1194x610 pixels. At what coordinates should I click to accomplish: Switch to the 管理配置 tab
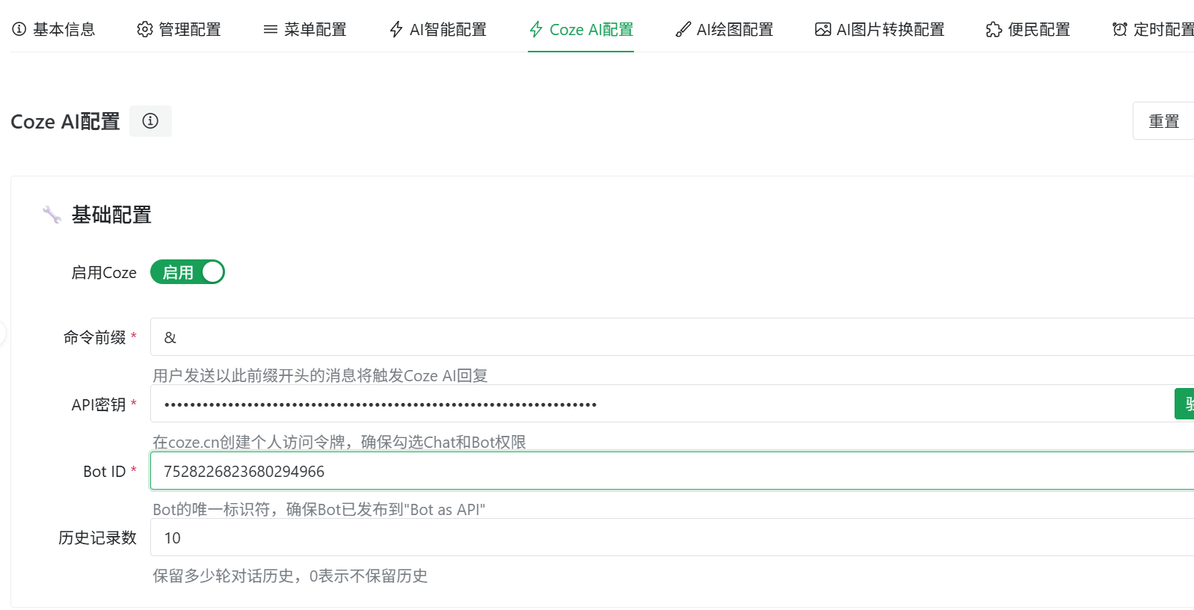point(179,29)
